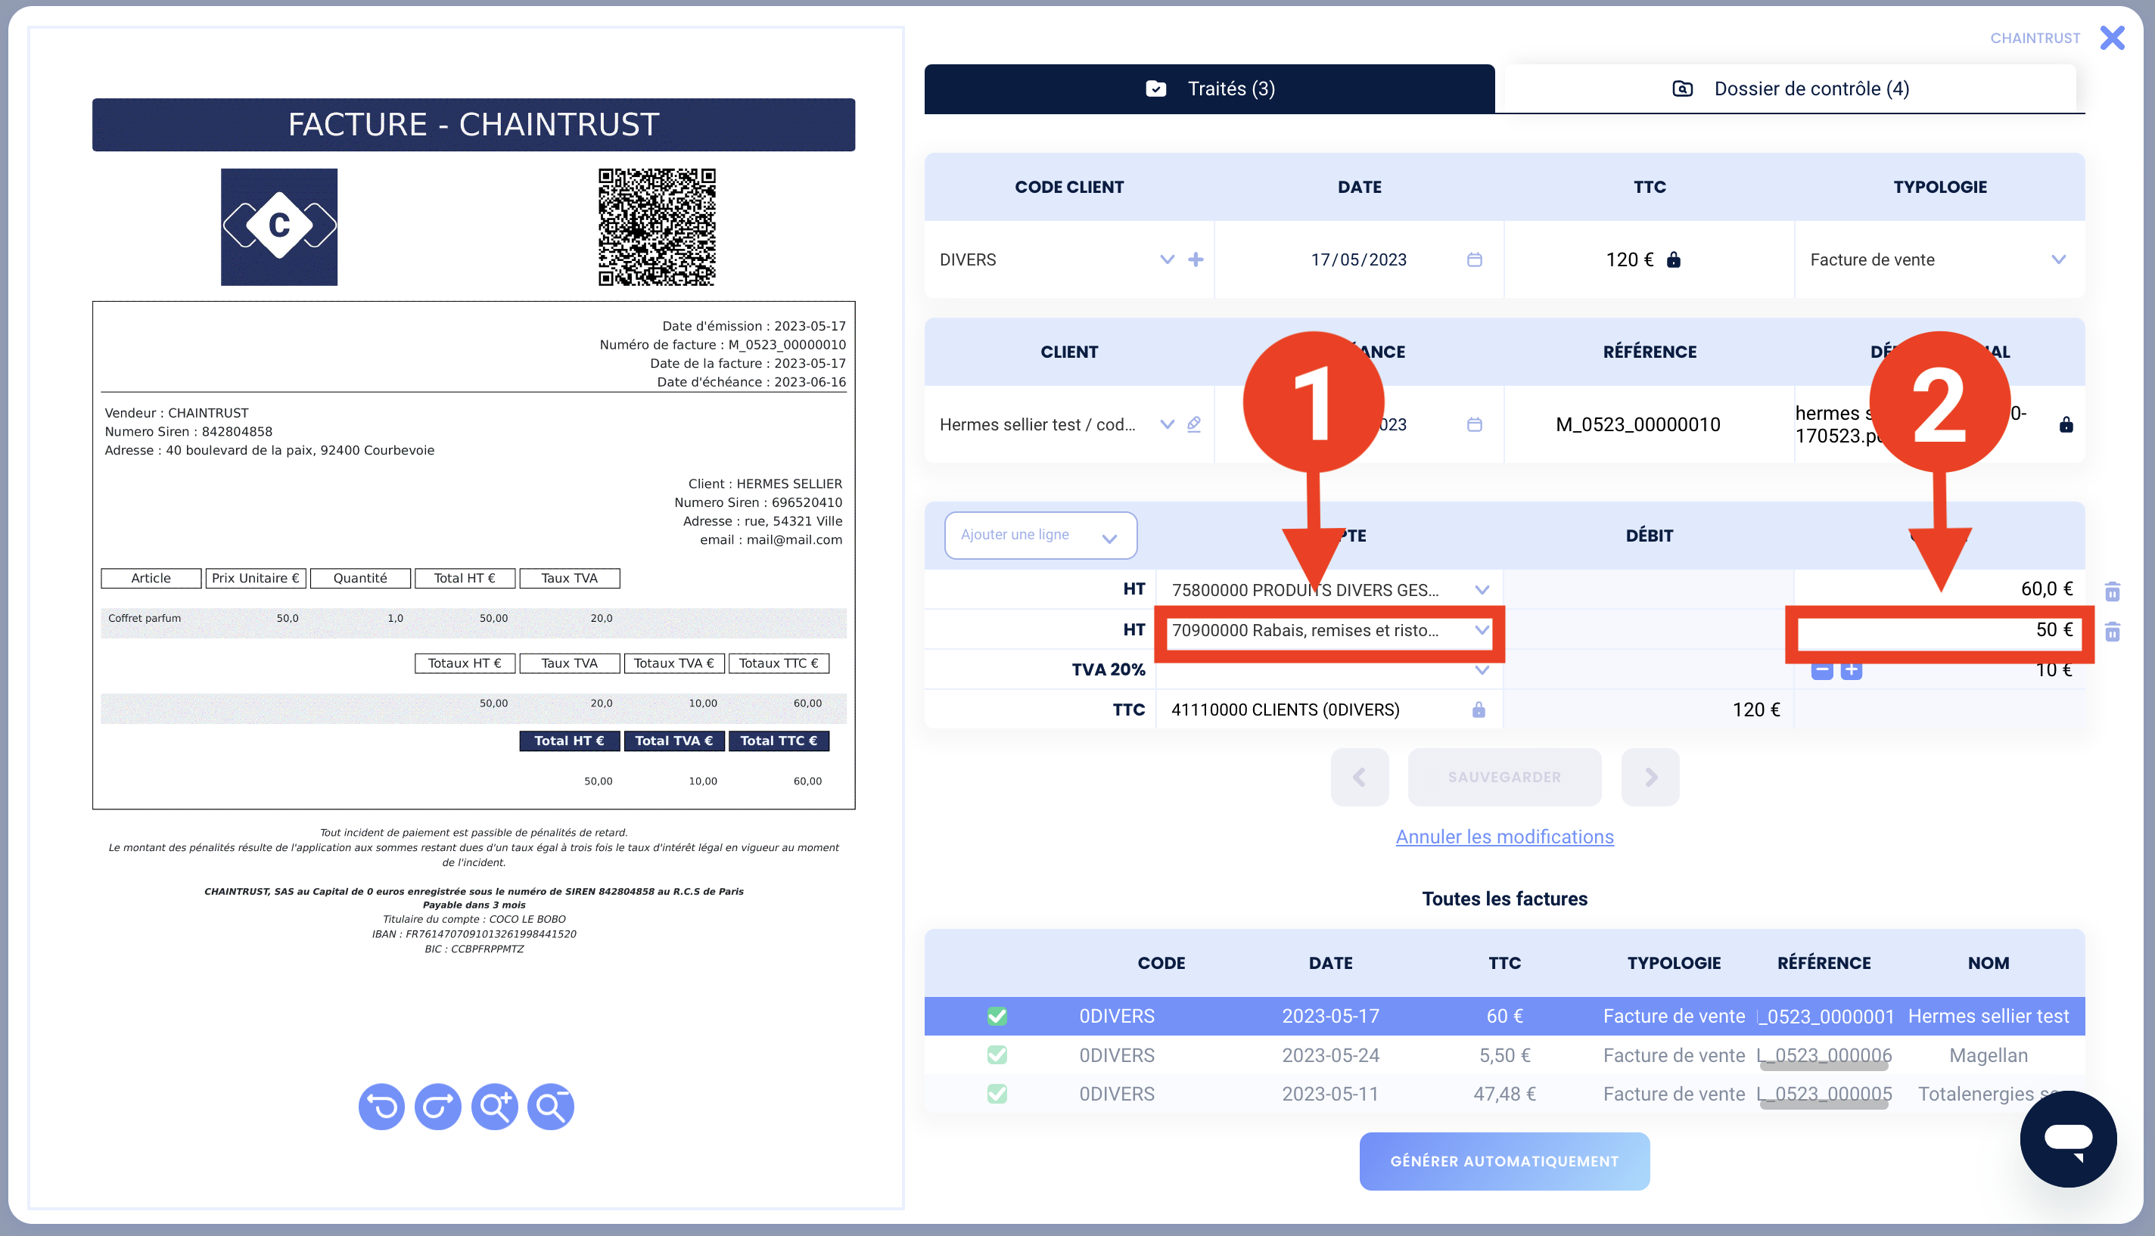This screenshot has width=2155, height=1236.
Task: Open the TVA 20% account dropdown
Action: tap(1482, 669)
